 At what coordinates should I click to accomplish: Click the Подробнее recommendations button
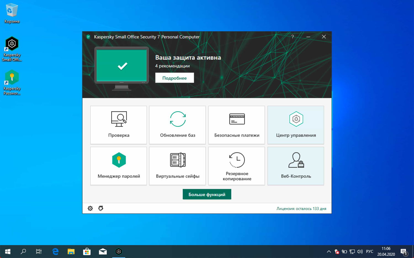pos(174,78)
